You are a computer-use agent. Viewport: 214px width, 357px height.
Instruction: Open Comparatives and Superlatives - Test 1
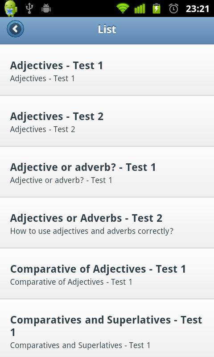click(x=107, y=328)
